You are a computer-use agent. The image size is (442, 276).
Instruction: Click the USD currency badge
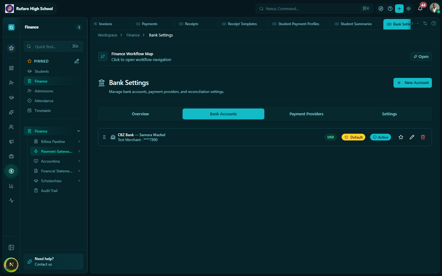tap(331, 137)
